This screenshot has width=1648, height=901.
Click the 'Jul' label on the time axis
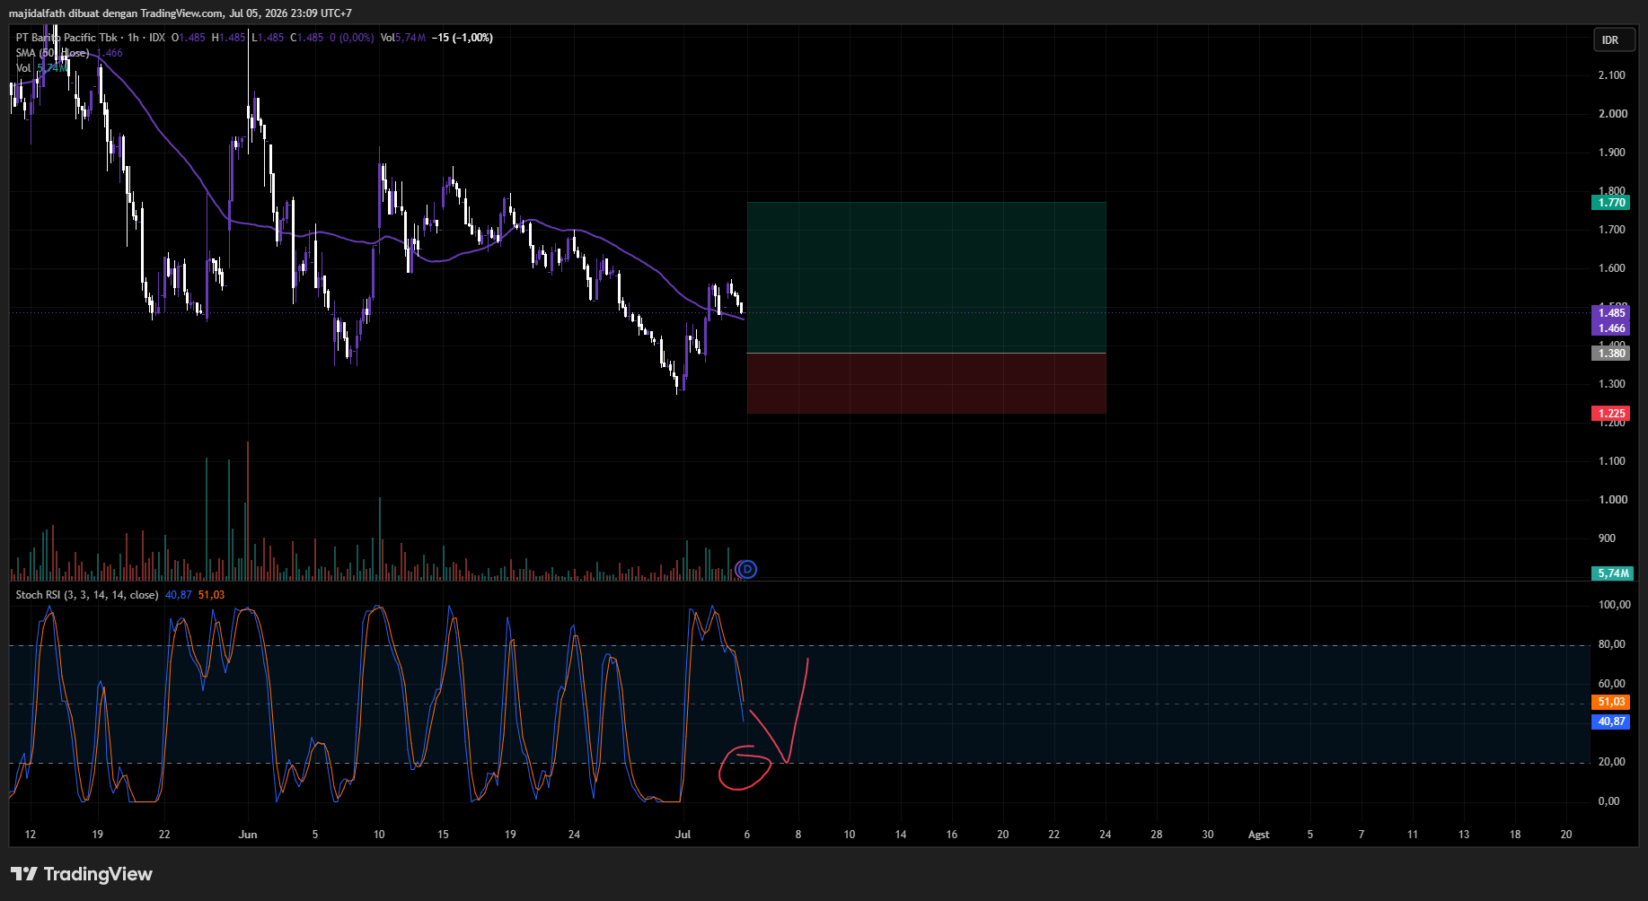[683, 835]
